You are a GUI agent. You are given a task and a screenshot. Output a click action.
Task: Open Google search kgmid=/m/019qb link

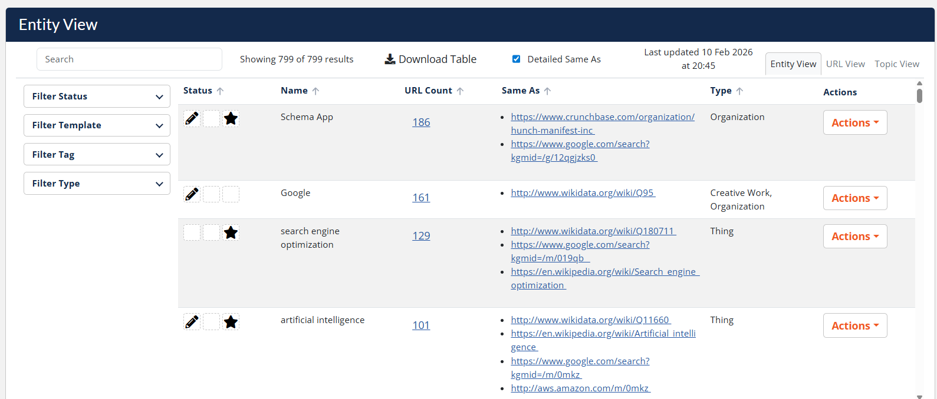point(580,251)
